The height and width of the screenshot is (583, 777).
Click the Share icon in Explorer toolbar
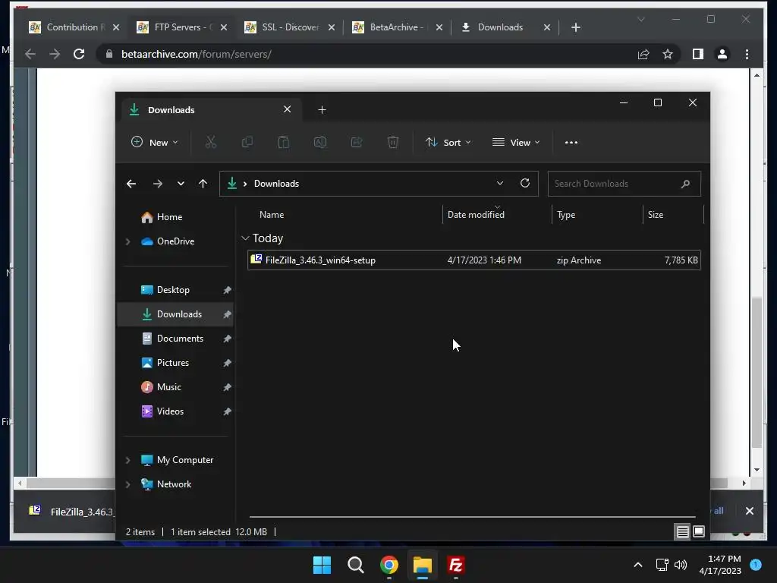(357, 143)
